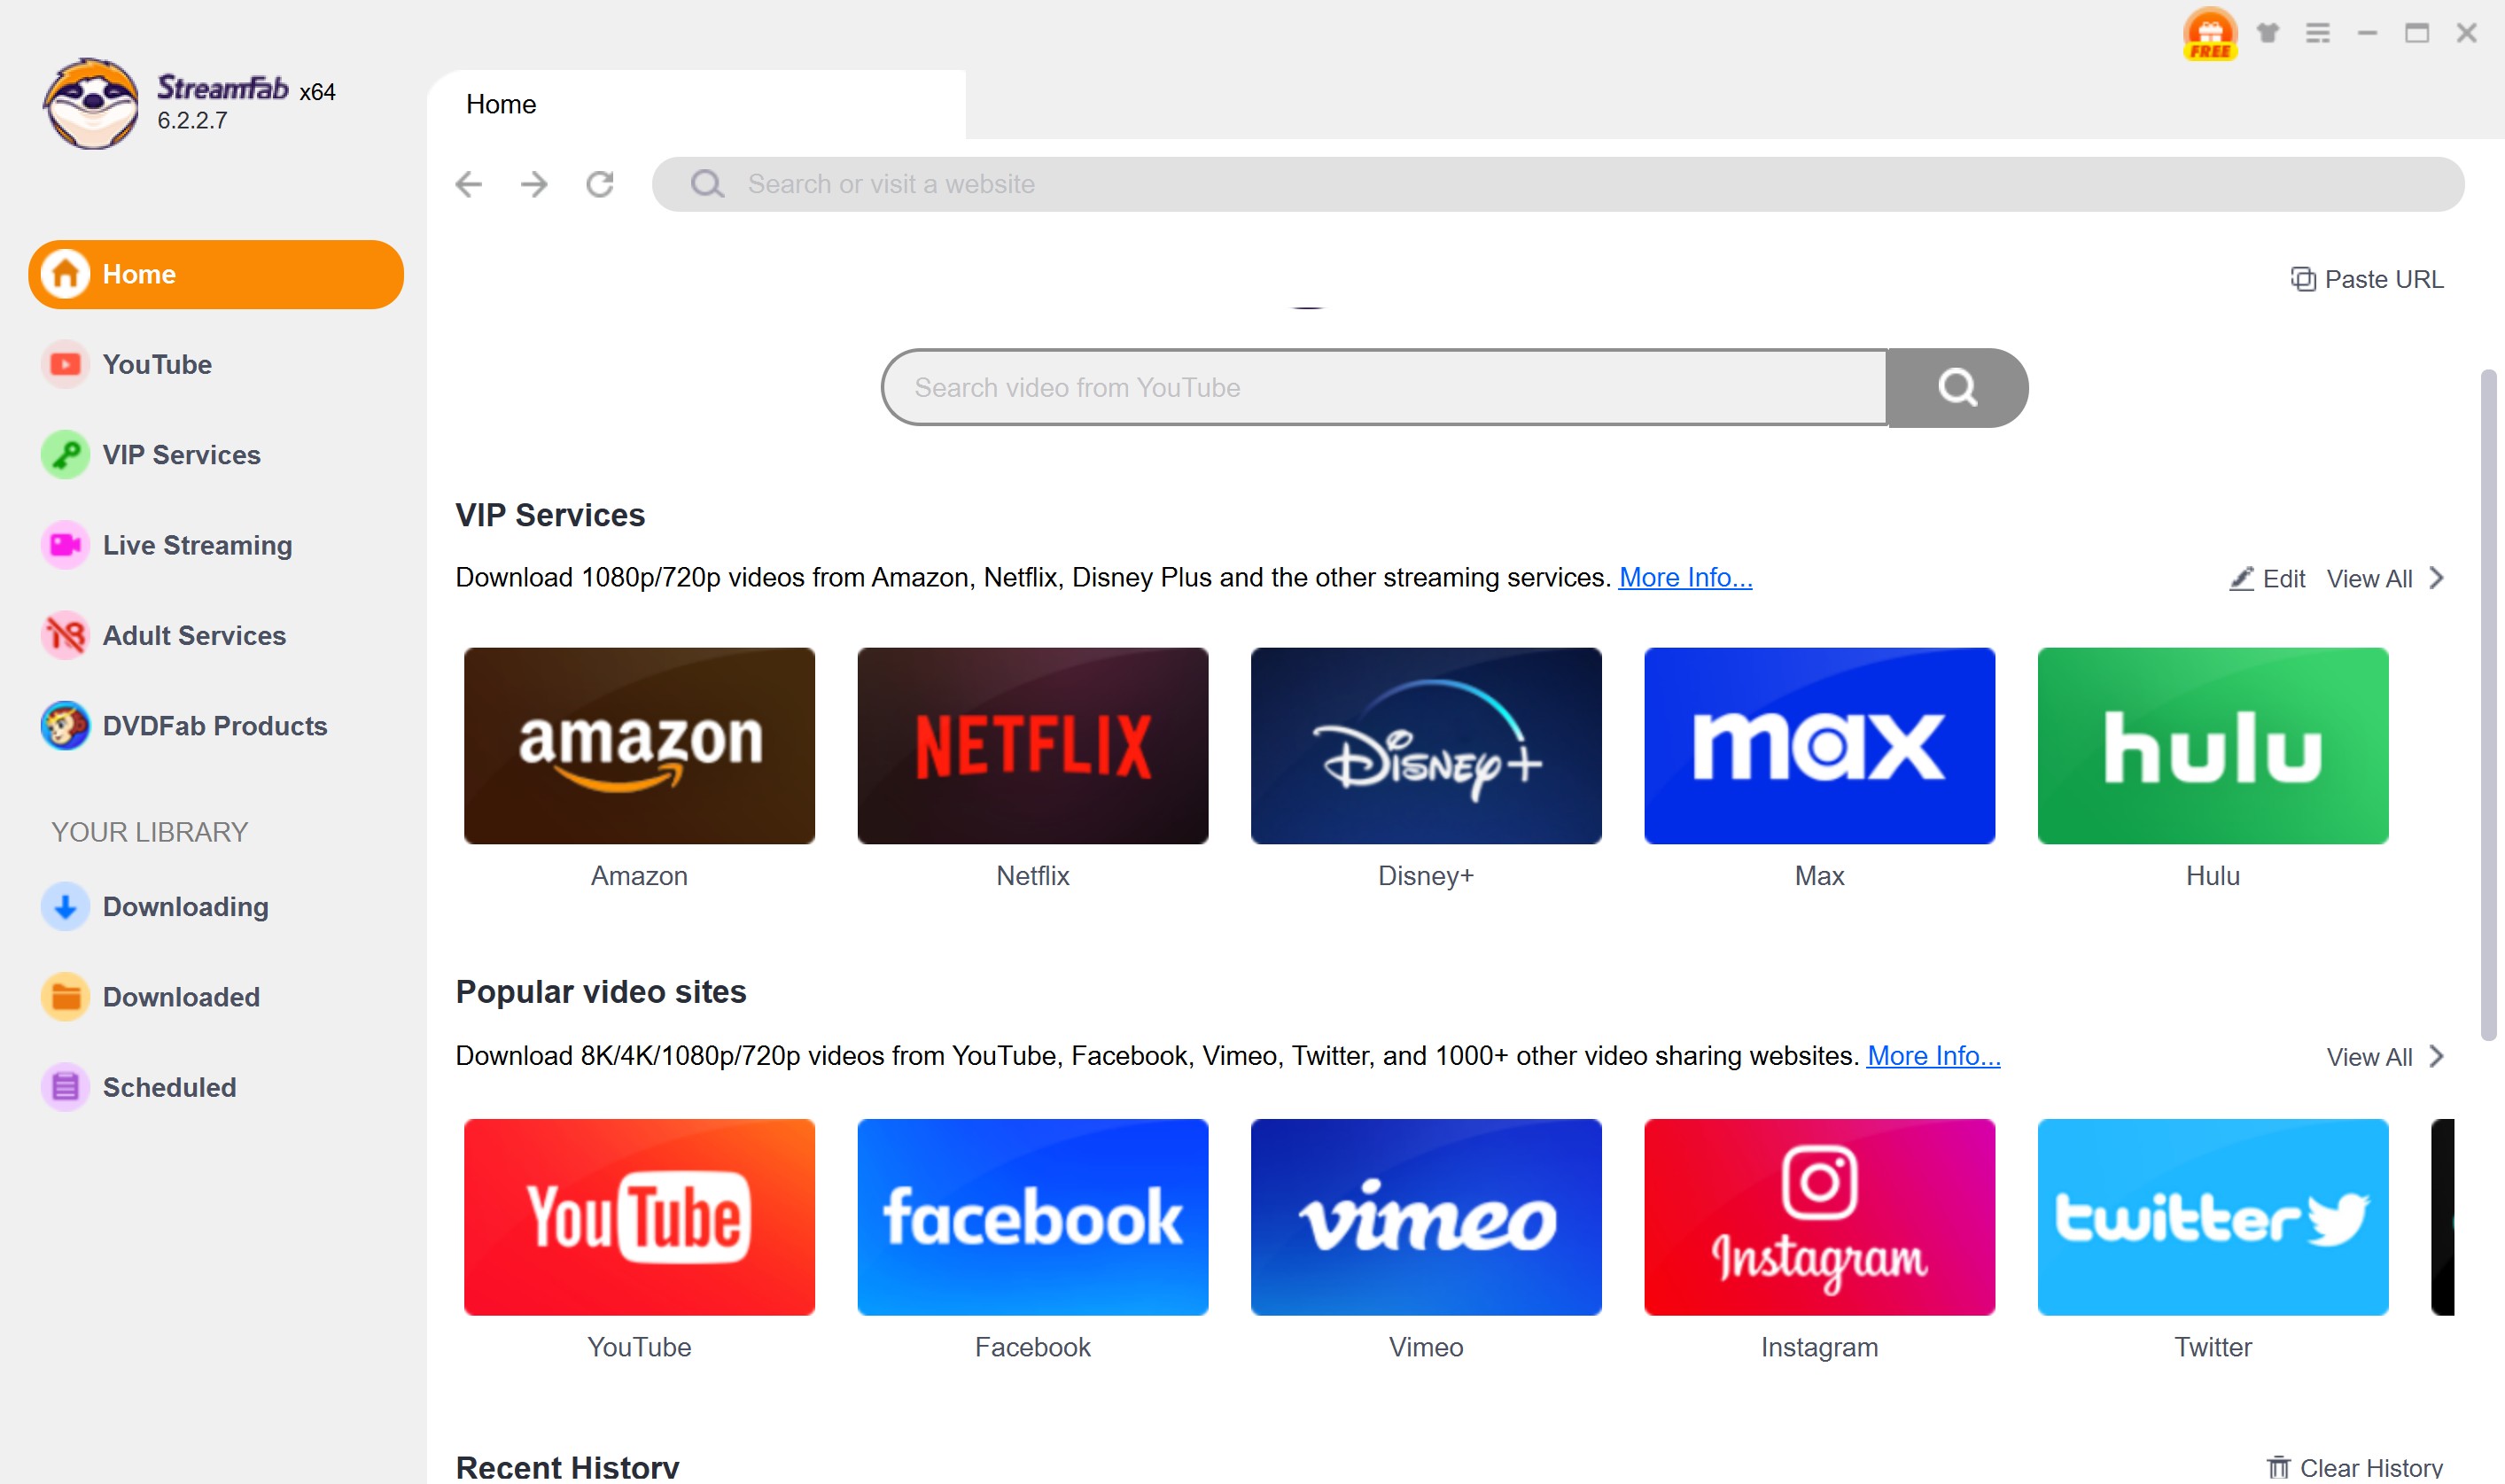The image size is (2505, 1484).
Task: Click the YouTube sidebar play icon
Action: point(65,365)
